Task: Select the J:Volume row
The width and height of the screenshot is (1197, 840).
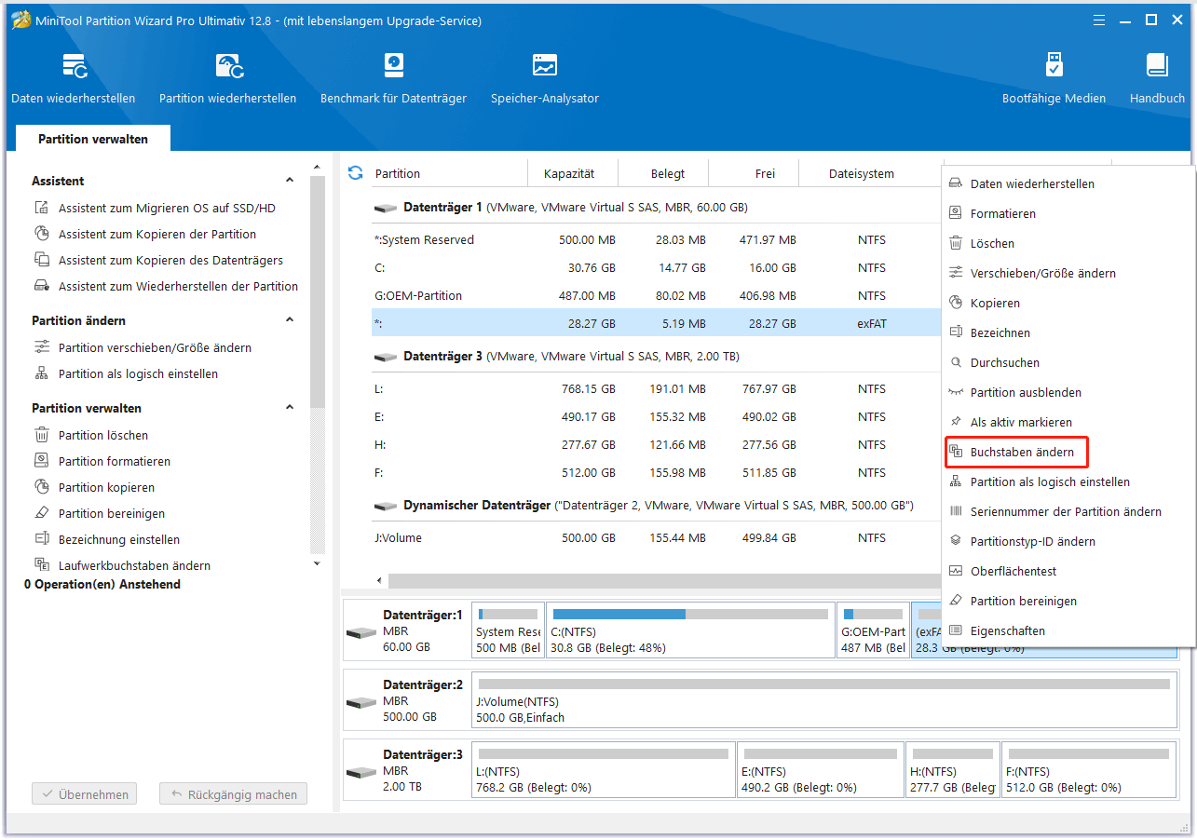Action: click(656, 538)
